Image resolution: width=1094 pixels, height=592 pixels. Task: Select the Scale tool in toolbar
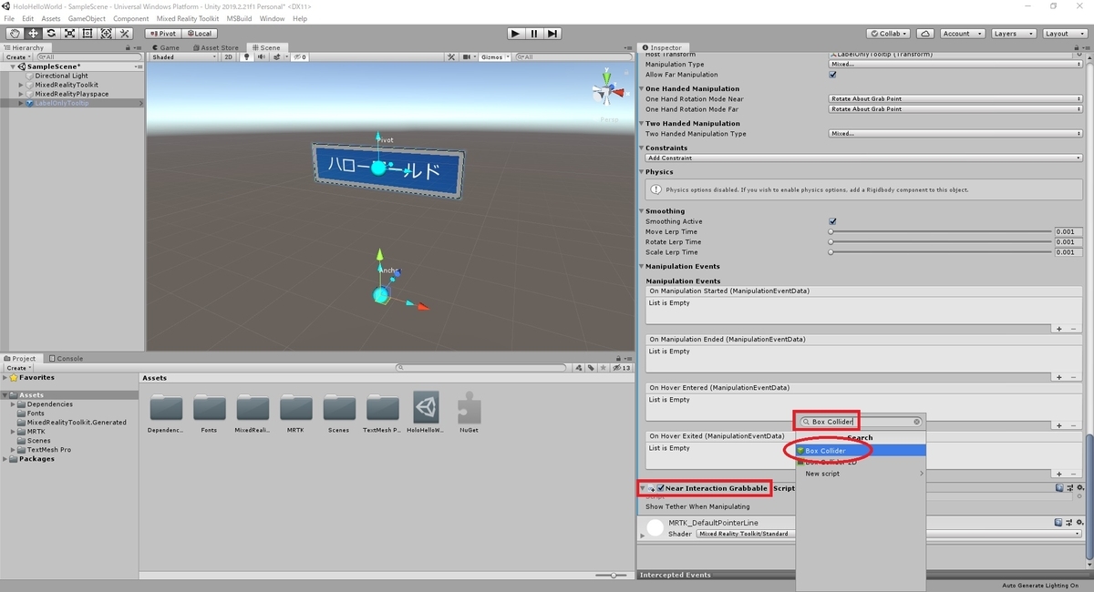pos(69,34)
